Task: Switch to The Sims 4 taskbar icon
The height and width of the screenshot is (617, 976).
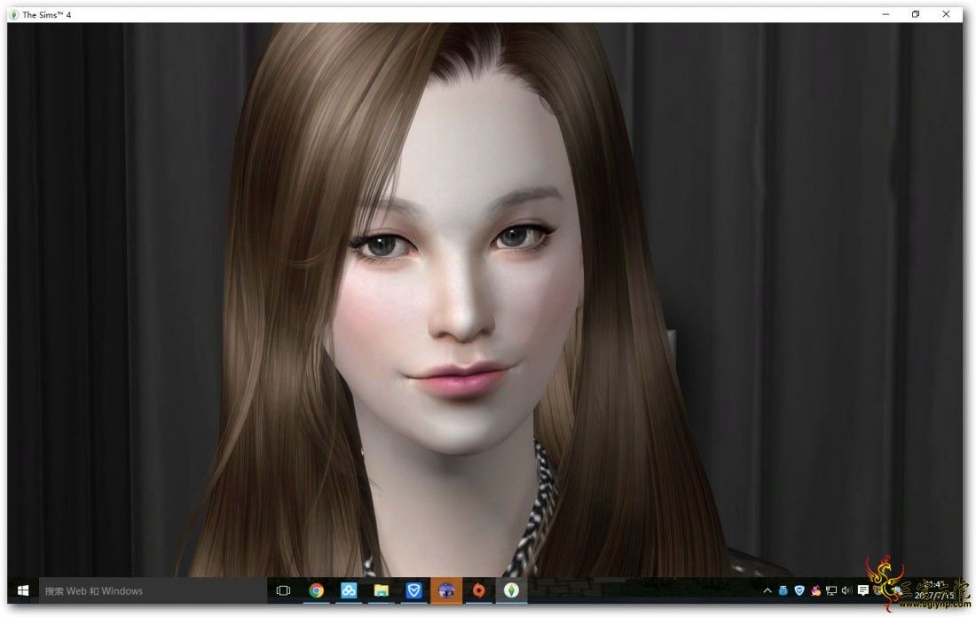Action: coord(511,591)
